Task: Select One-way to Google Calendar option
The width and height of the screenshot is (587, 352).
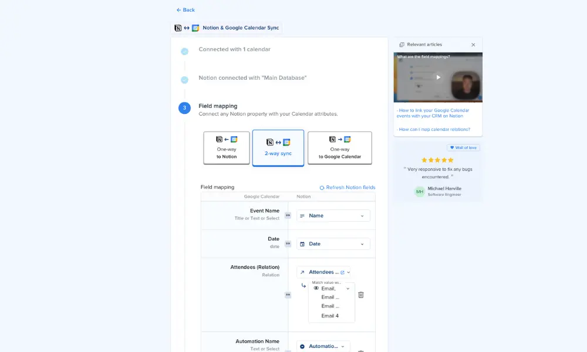Action: [339, 148]
